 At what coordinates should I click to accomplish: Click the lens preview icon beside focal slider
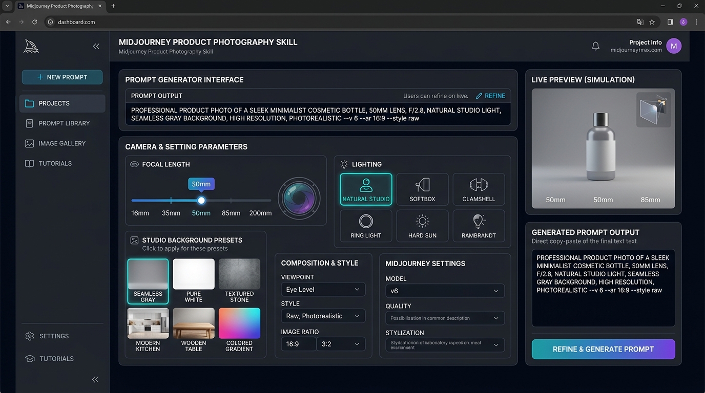299,199
